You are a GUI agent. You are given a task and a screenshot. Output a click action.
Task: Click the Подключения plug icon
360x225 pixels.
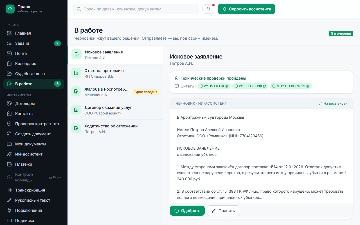[x=9, y=210]
